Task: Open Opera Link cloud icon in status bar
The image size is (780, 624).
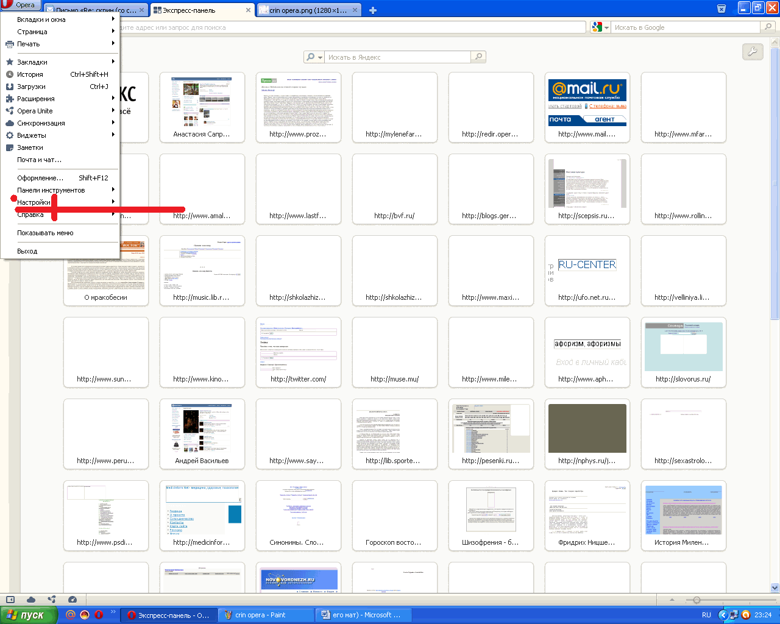Action: pos(30,600)
